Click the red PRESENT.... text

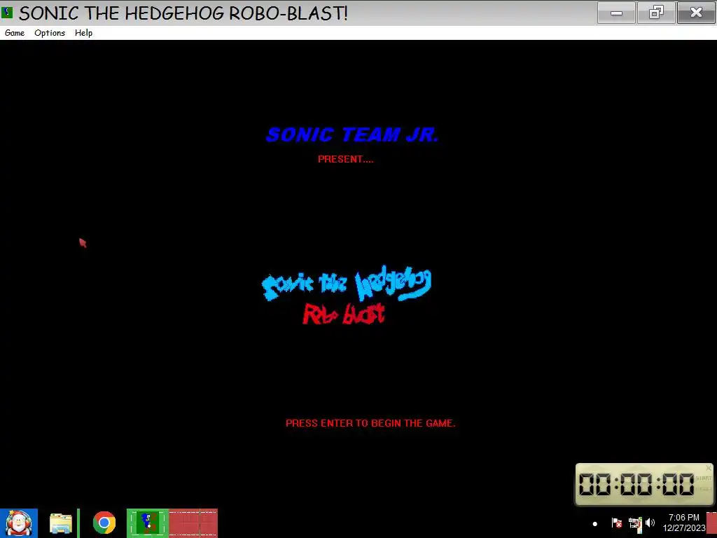click(346, 159)
